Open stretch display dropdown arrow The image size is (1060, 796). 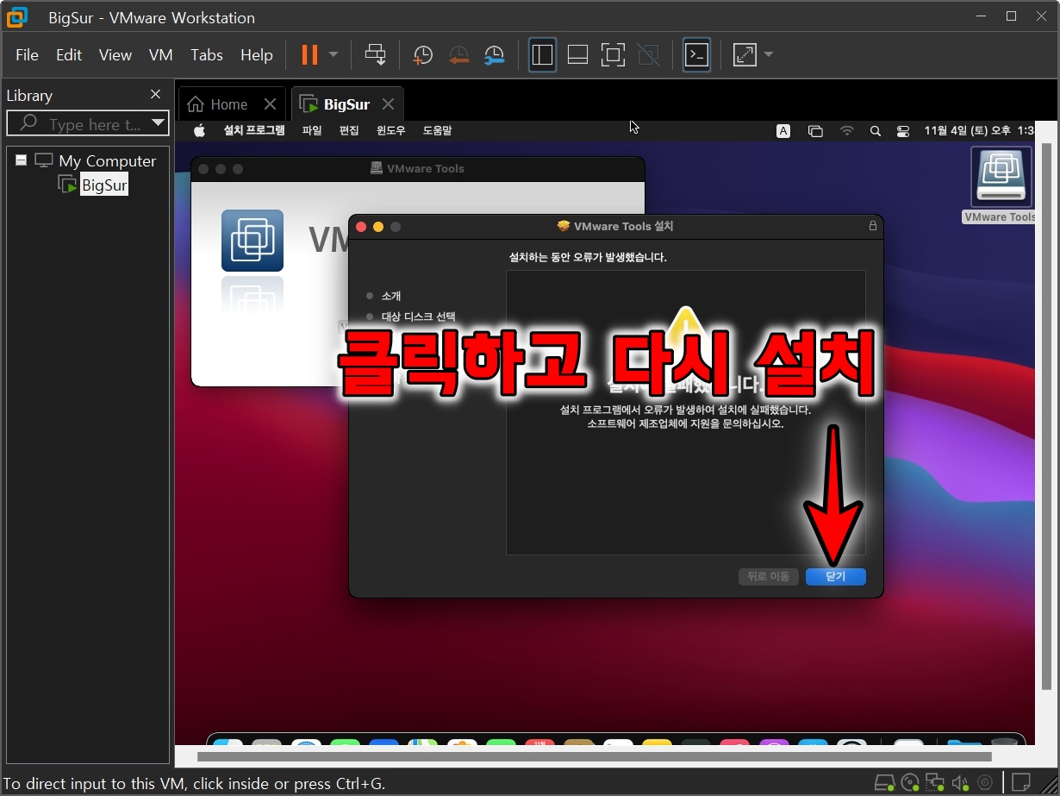[x=769, y=55]
